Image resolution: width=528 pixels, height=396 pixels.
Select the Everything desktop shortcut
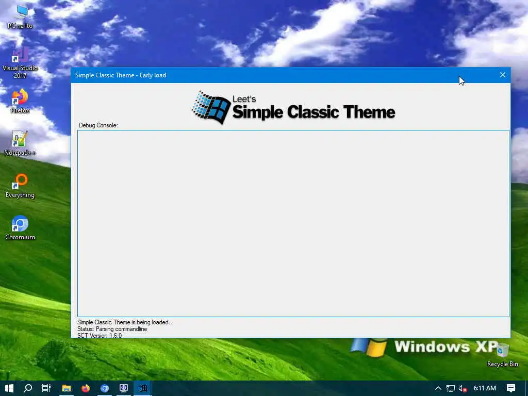pyautogui.click(x=20, y=186)
